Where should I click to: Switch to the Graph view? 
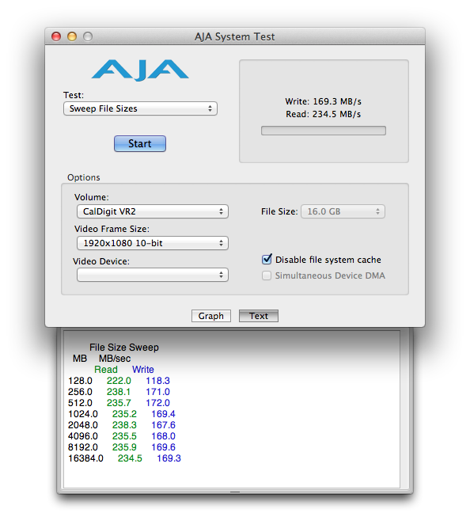point(211,316)
